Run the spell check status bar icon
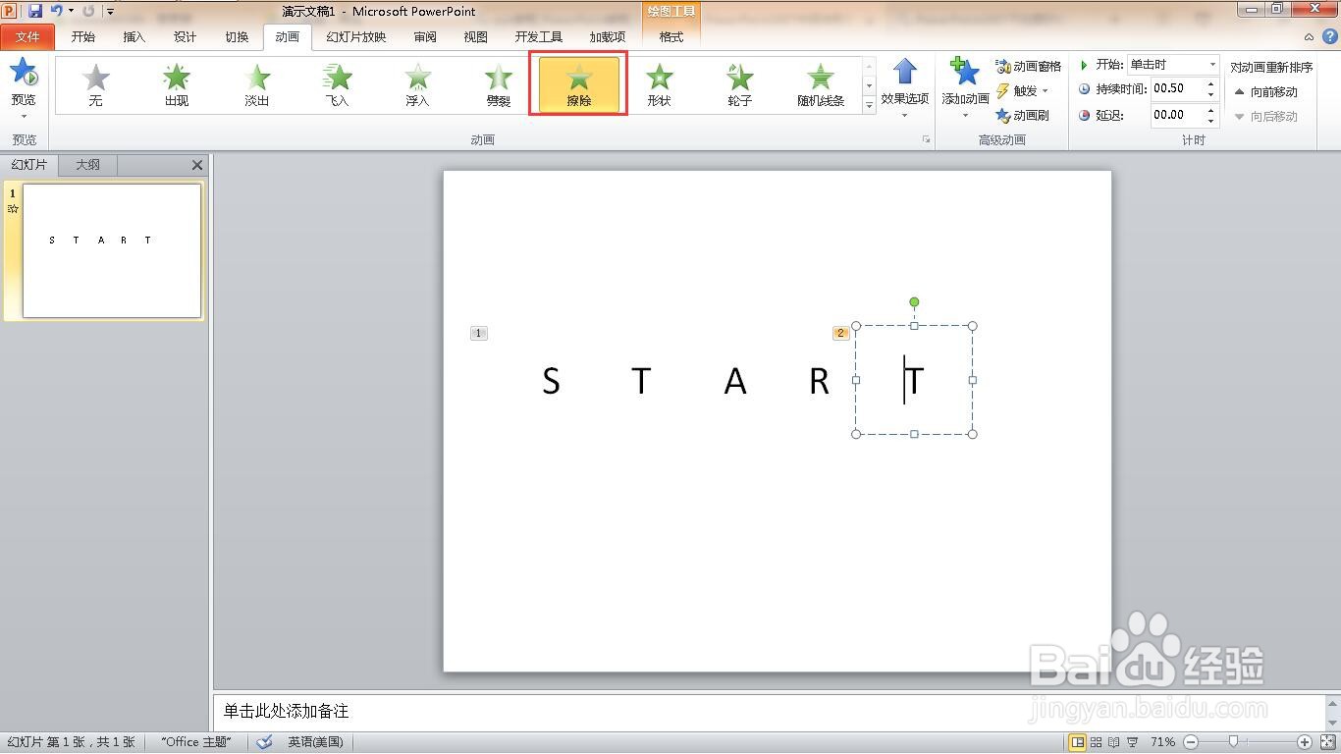 [x=264, y=742]
